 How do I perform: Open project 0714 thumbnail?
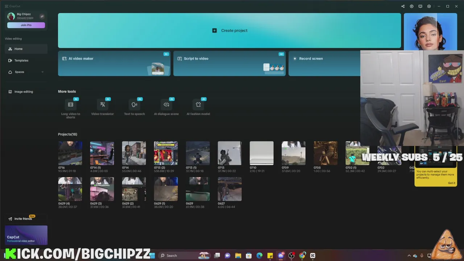134,153
